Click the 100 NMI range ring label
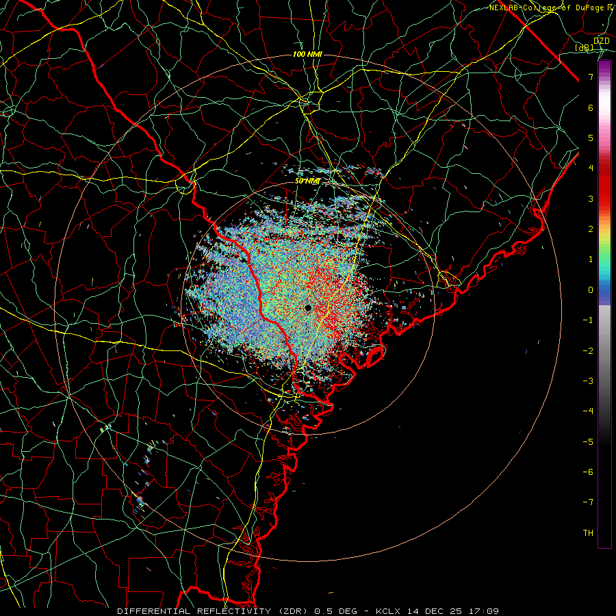The height and width of the screenshot is (616, 616). pos(307,54)
